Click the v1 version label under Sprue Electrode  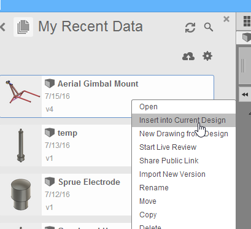[49, 208]
